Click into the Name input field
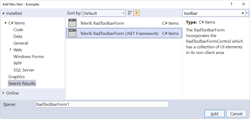The height and width of the screenshot is (119, 250). pyautogui.click(x=102, y=104)
